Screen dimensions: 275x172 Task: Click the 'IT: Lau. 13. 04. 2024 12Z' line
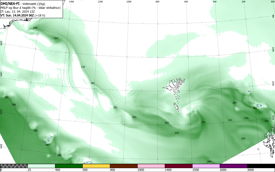pyautogui.click(x=18, y=12)
